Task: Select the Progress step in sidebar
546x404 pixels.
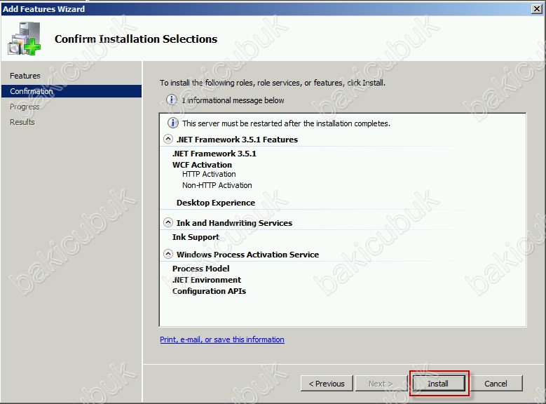Action: pyautogui.click(x=25, y=107)
